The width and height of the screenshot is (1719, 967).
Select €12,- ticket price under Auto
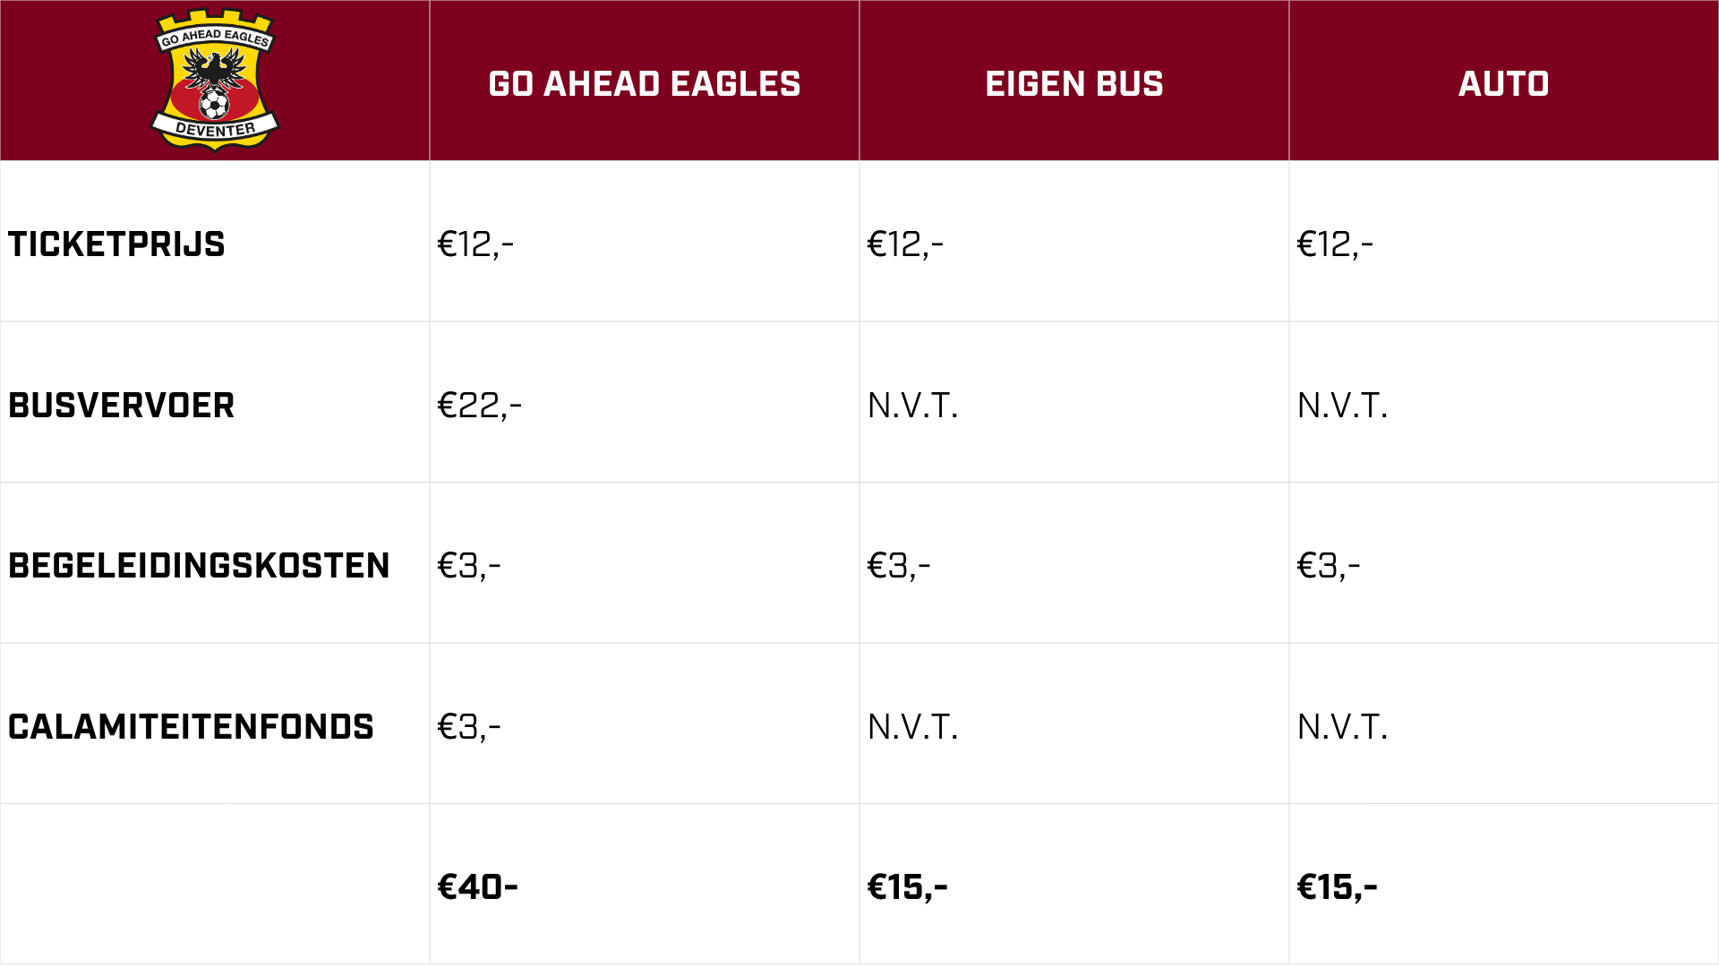click(x=1335, y=244)
